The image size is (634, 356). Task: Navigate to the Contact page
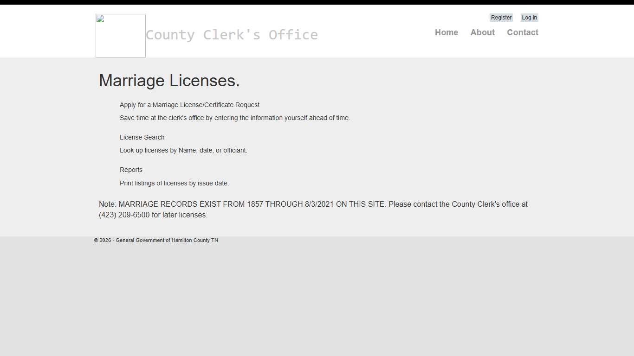tap(523, 32)
